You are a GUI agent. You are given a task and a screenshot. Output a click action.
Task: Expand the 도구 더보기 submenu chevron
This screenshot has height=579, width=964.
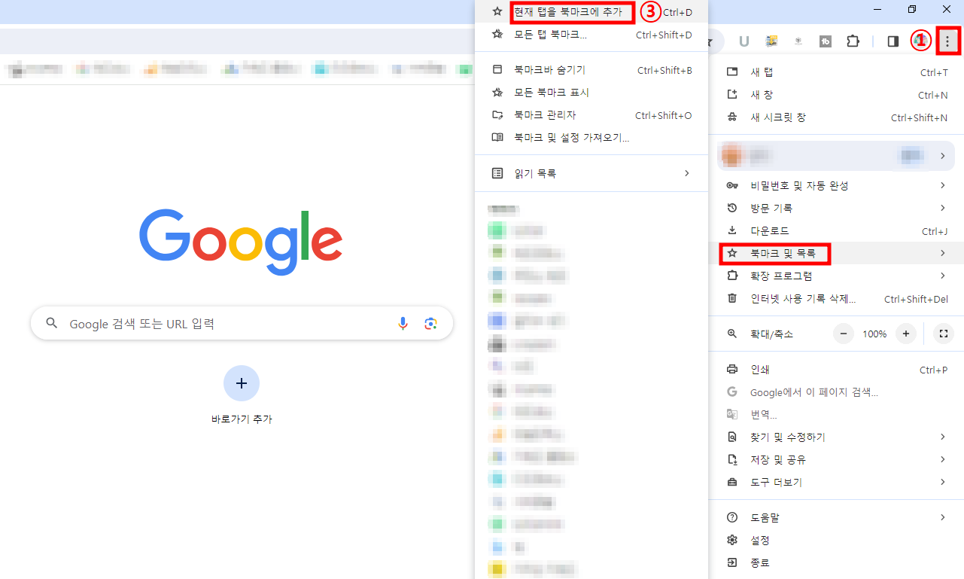(x=942, y=482)
